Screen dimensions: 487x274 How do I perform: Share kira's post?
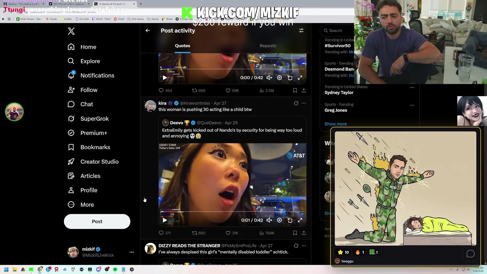tap(304, 233)
